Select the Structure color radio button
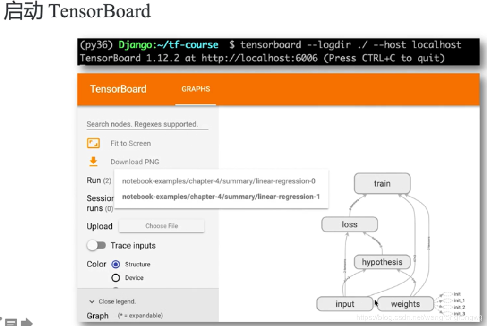The width and height of the screenshot is (487, 326). click(x=116, y=264)
